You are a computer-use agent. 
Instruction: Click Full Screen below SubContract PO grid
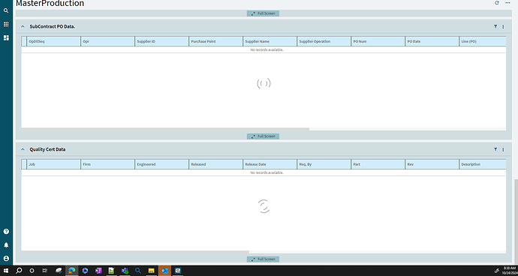[263, 136]
